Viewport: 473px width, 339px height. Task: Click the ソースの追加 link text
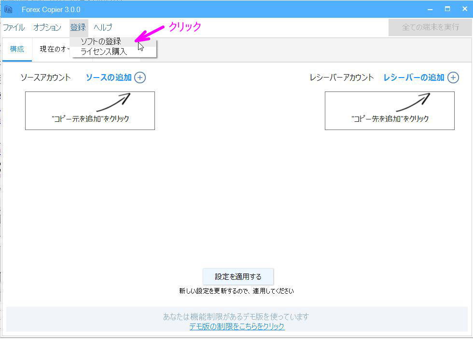click(109, 78)
